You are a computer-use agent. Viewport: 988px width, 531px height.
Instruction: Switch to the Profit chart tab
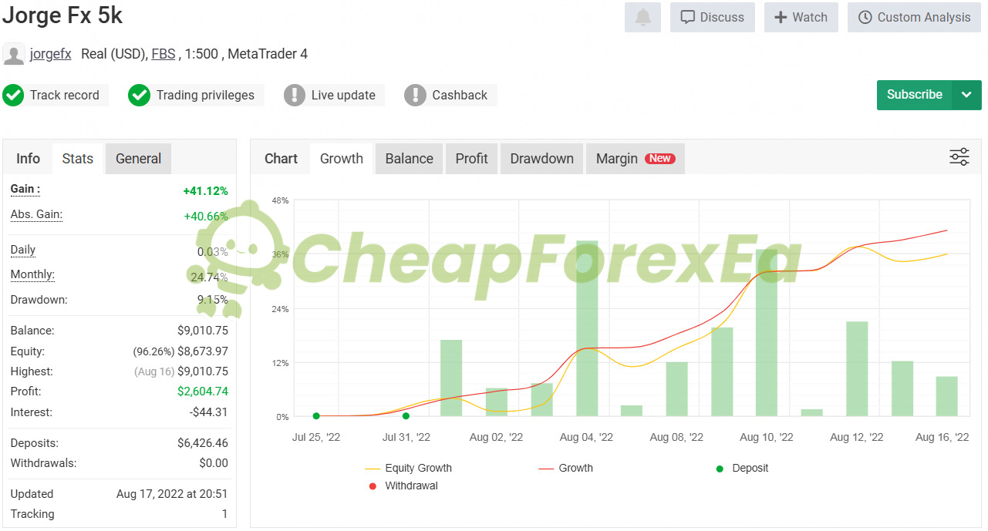(x=472, y=159)
